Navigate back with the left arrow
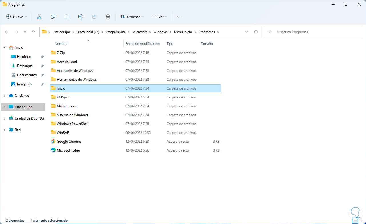Image resolution: width=366 pixels, height=224 pixels. pyautogui.click(x=6, y=32)
